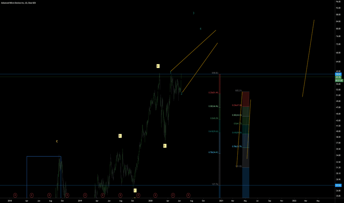Click the 2021 label on time axis
The height and width of the screenshot is (203, 344).
coord(221,200)
